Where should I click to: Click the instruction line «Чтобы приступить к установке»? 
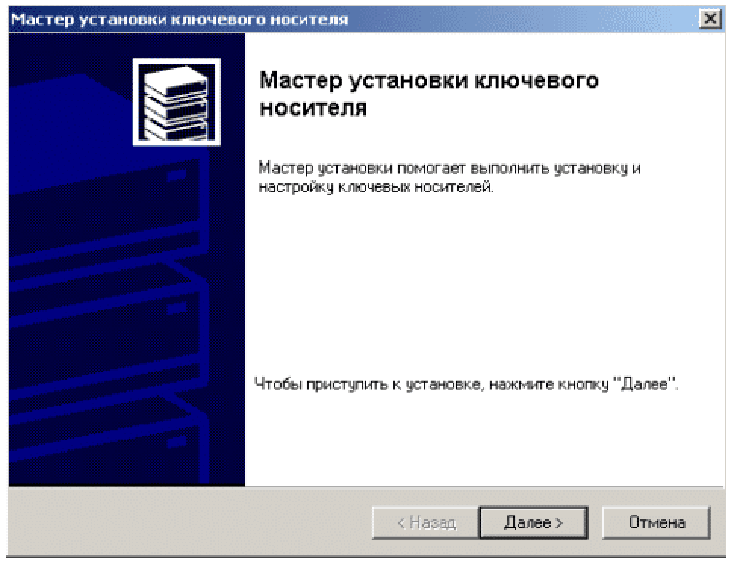coord(466,384)
